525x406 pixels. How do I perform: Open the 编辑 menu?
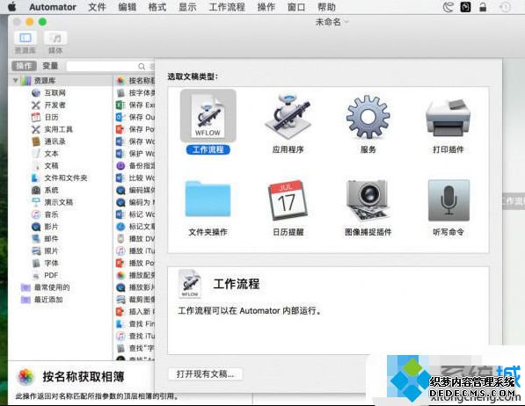(x=128, y=7)
